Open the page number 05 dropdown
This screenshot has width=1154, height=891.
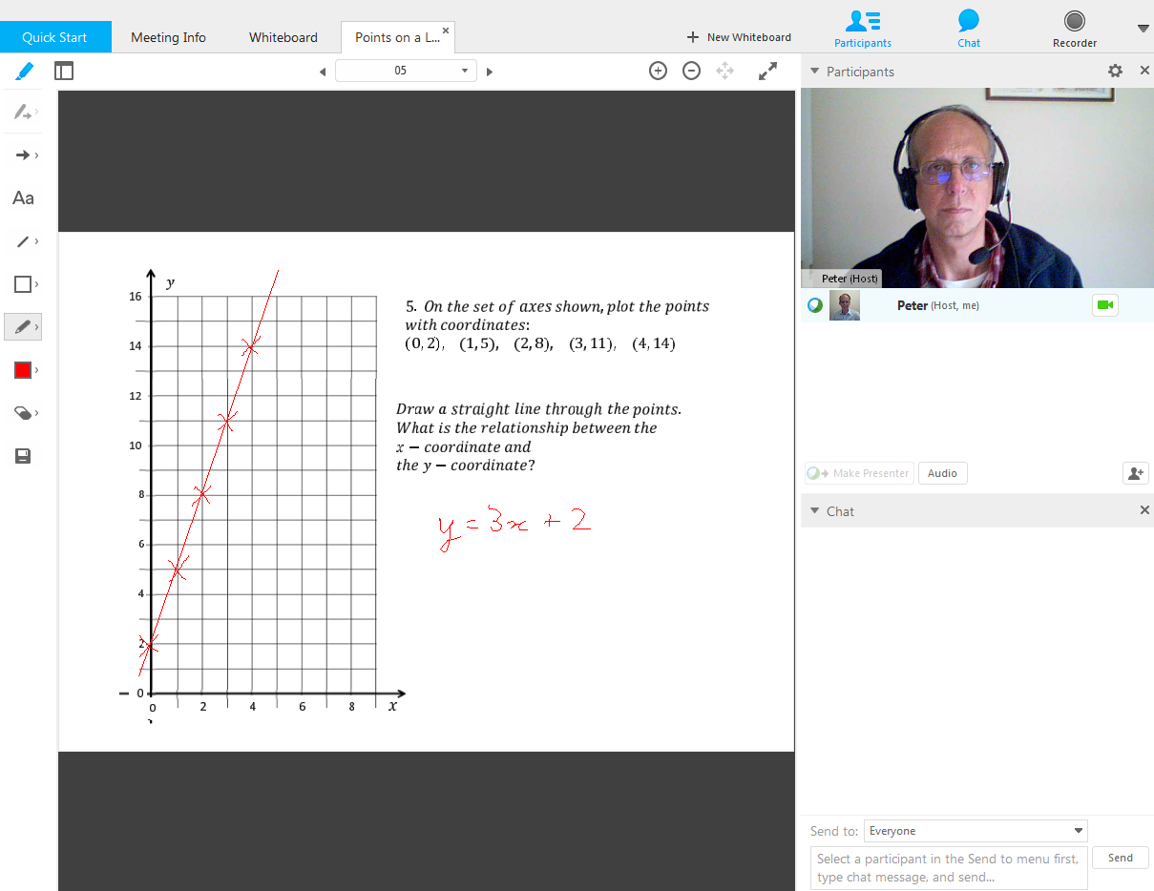coord(406,71)
